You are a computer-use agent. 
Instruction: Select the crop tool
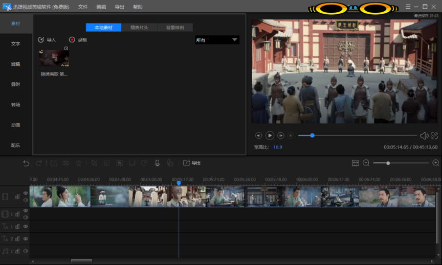94,163
